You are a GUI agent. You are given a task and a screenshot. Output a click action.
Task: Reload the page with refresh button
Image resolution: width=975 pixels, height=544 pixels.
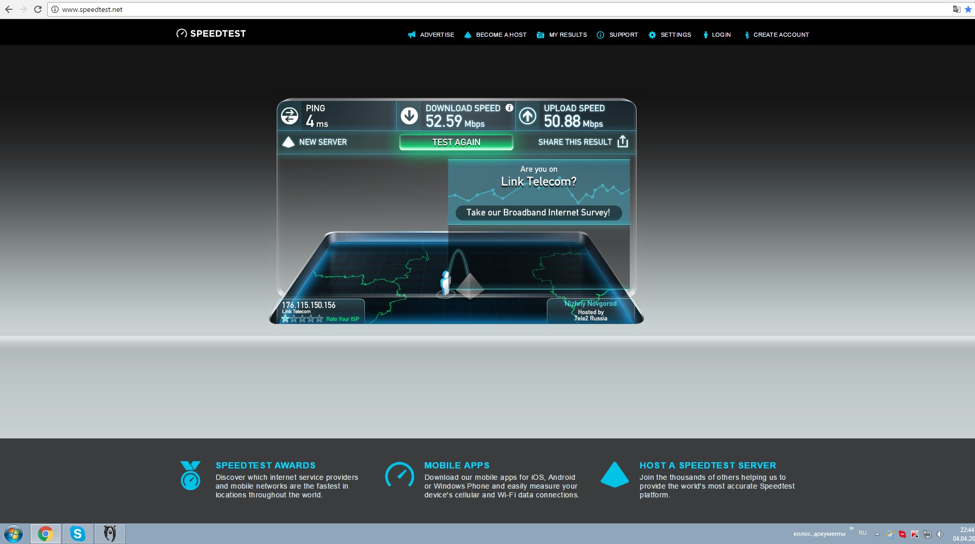[37, 9]
